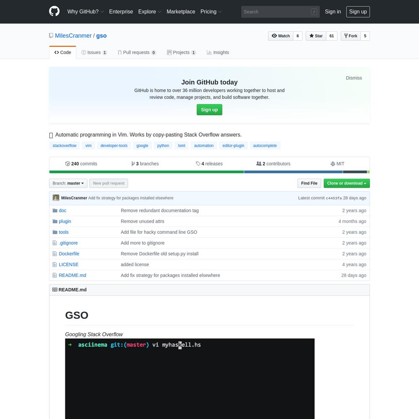Click the GitHub octocat logo
The height and width of the screenshot is (419, 419).
[x=54, y=11]
